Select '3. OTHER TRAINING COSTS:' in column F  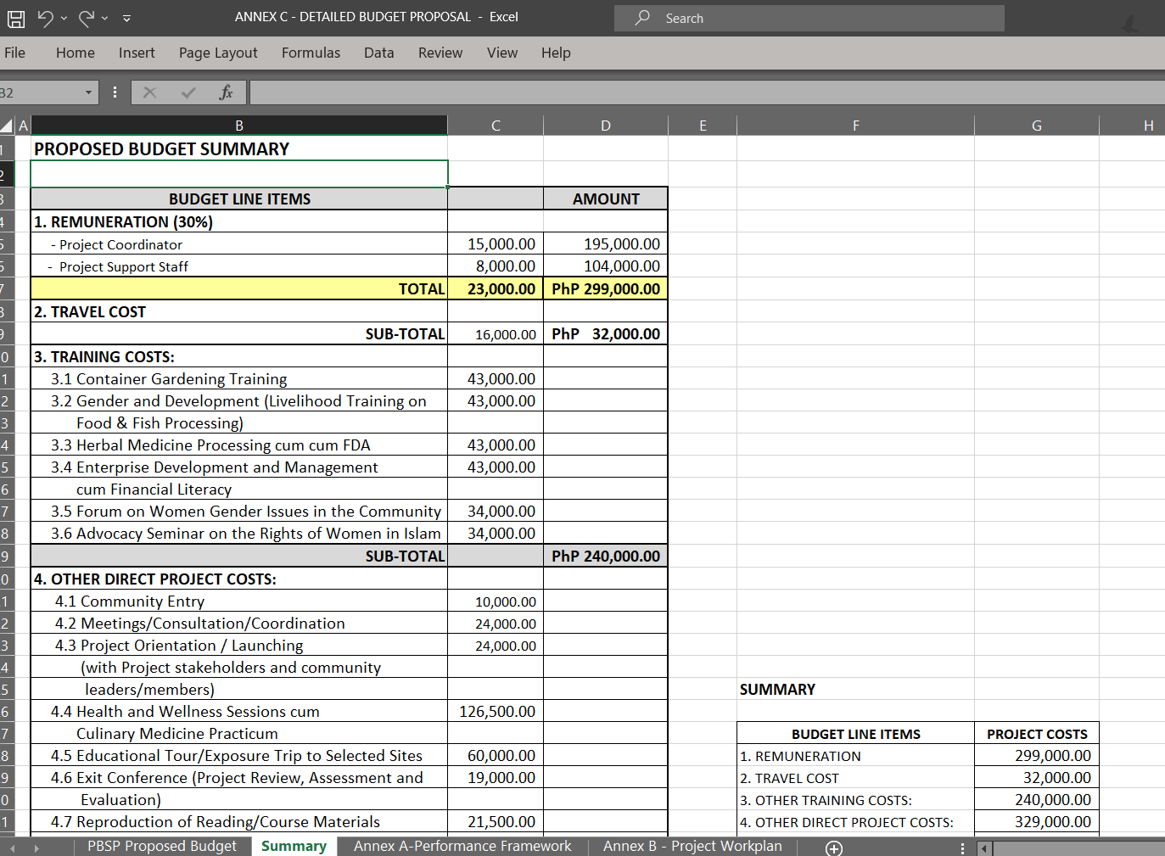855,800
